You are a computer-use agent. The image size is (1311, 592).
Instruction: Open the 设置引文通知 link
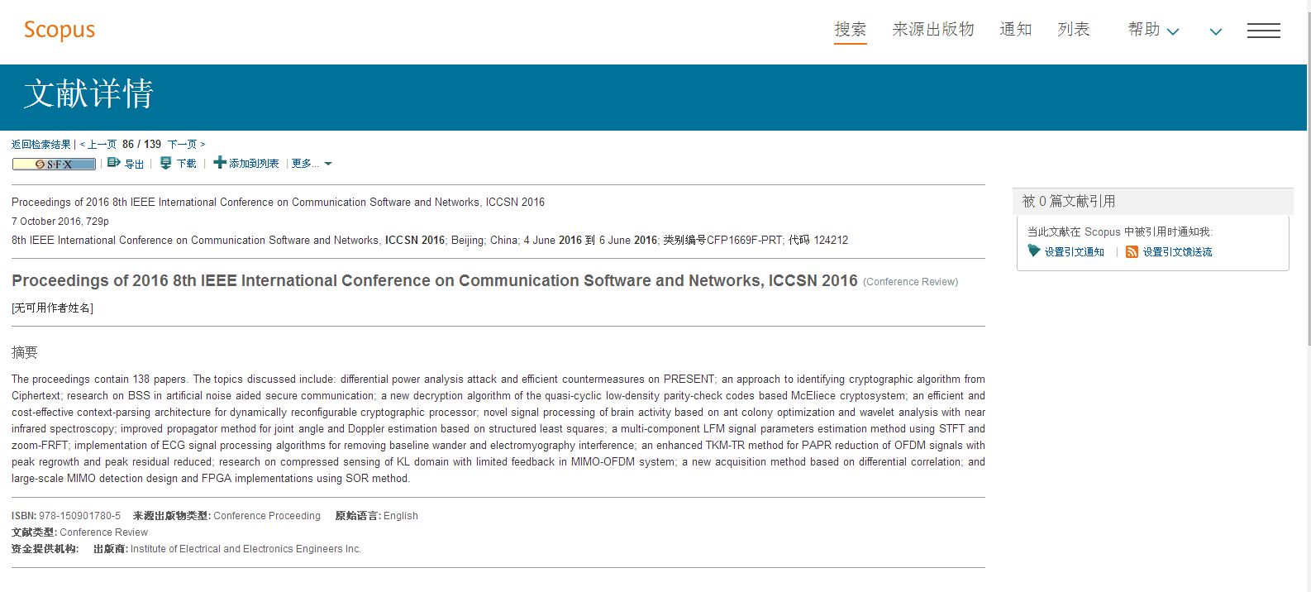(1074, 252)
